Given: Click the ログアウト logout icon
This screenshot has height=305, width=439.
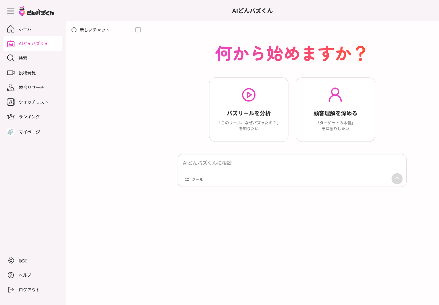Looking at the screenshot, I should coord(11,290).
